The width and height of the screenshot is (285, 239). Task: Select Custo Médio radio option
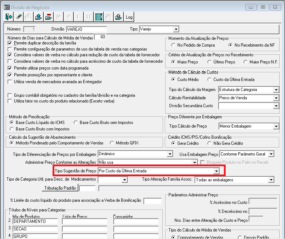coord(173,80)
